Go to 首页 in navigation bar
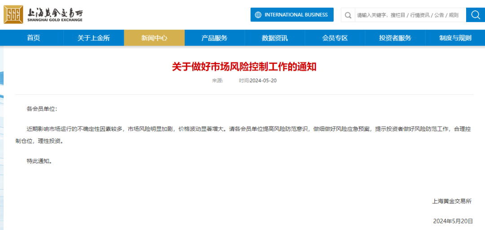The image size is (485, 230). pyautogui.click(x=33, y=38)
